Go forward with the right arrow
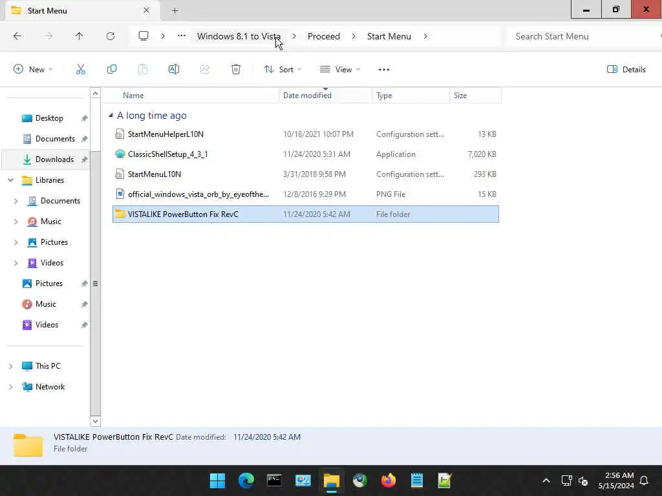The height and width of the screenshot is (496, 662). coord(48,36)
